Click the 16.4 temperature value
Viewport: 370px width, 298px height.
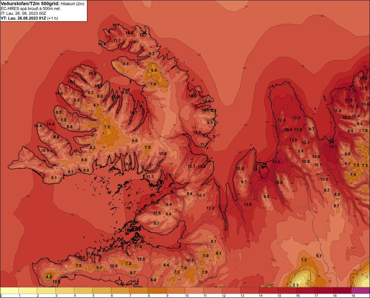coord(288,130)
